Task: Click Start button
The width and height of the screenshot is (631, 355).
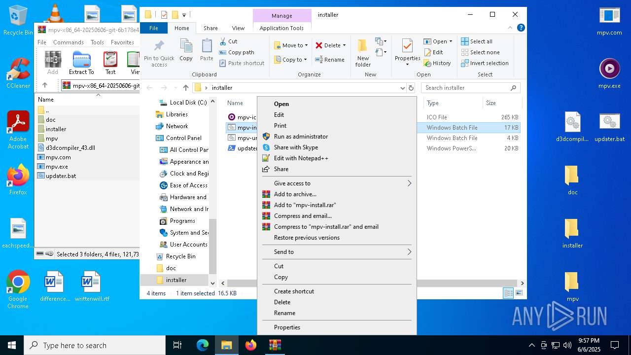Action: pos(12,345)
